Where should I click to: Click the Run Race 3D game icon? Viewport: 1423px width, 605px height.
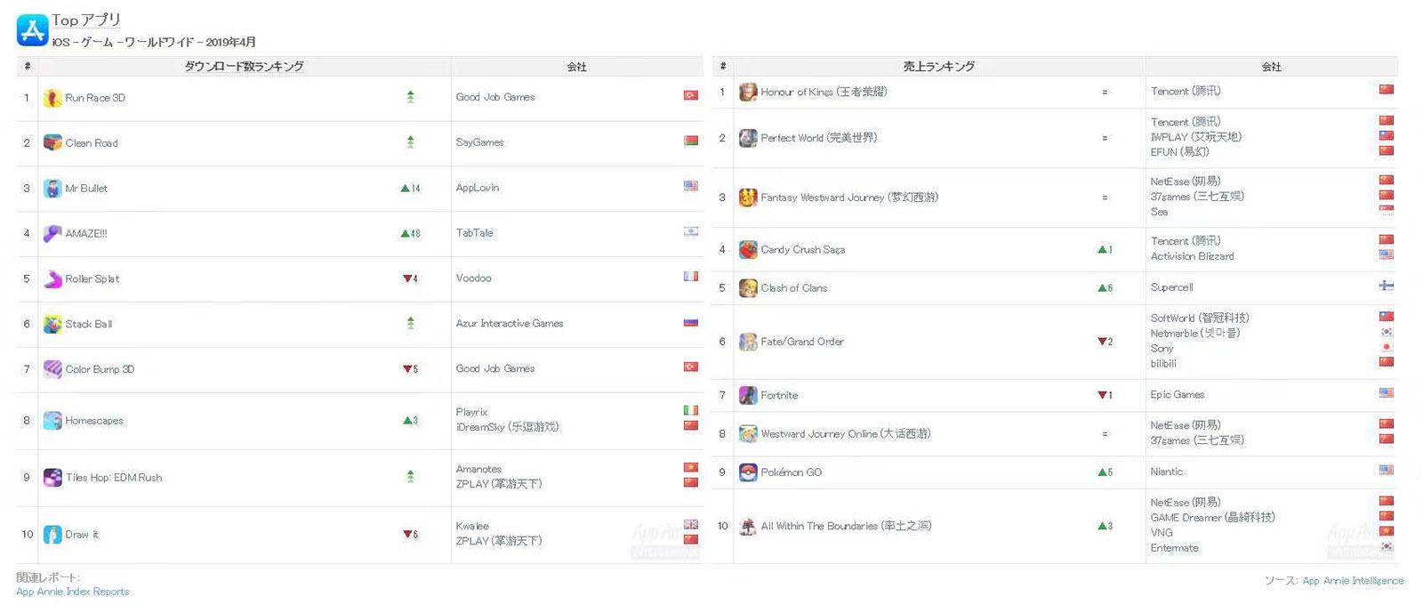pos(52,98)
